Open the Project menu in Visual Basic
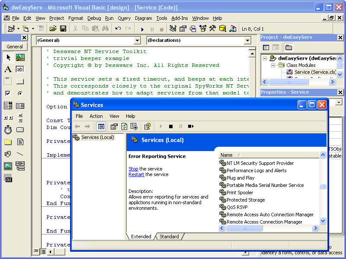This screenshot has height=259, width=346. click(x=57, y=18)
